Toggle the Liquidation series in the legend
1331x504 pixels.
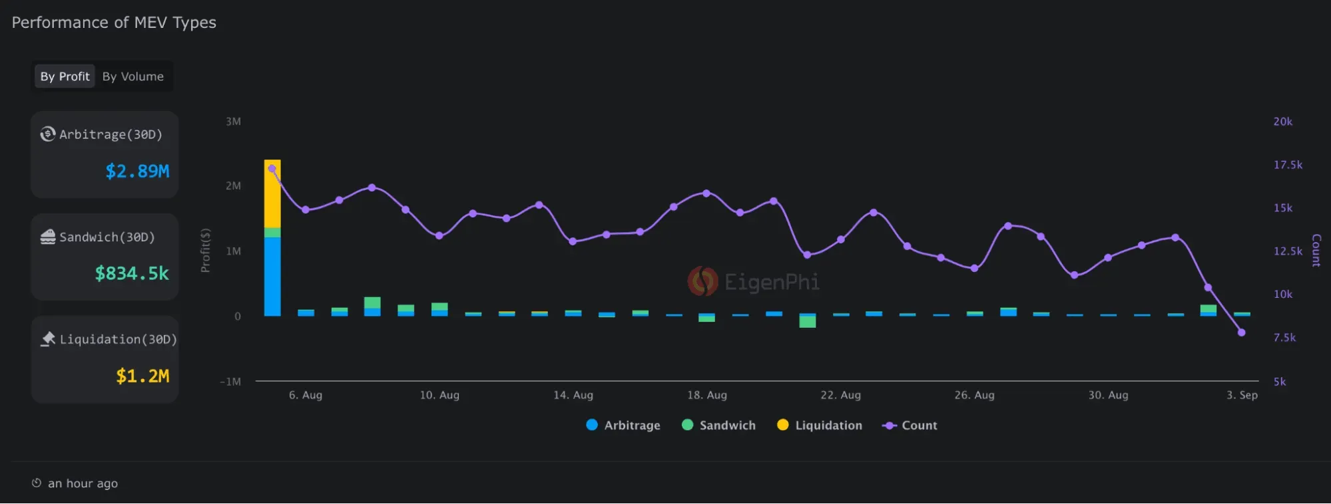tap(820, 425)
